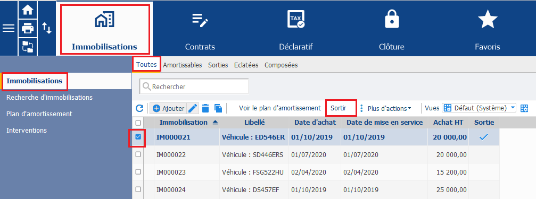Open the hamburger menu
The width and height of the screenshot is (536, 199).
point(9,28)
